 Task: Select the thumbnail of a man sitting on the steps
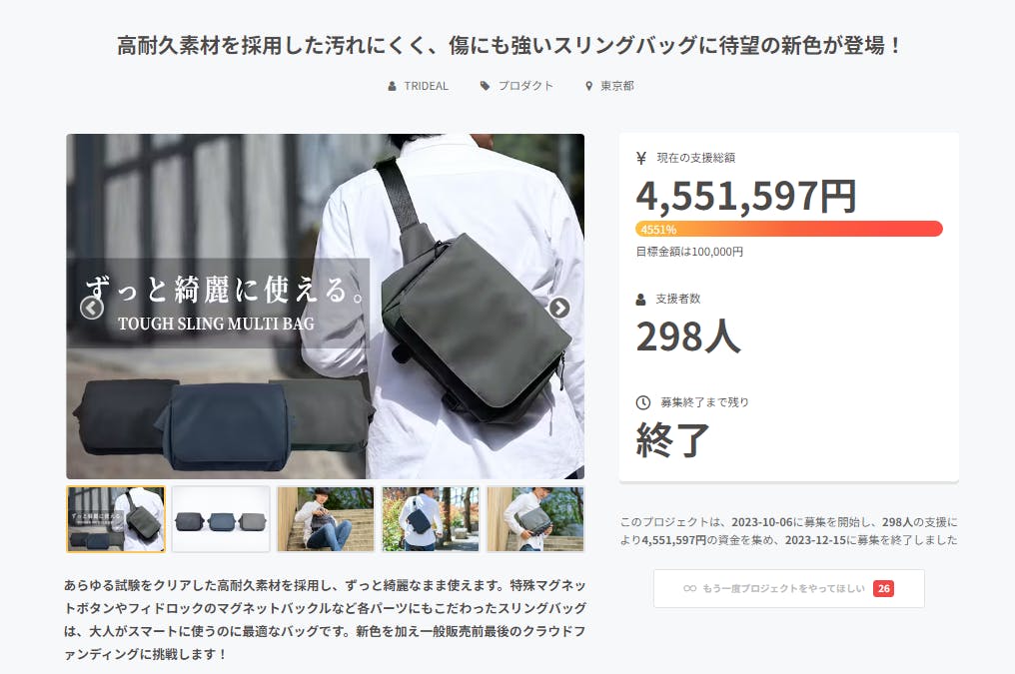[x=326, y=519]
